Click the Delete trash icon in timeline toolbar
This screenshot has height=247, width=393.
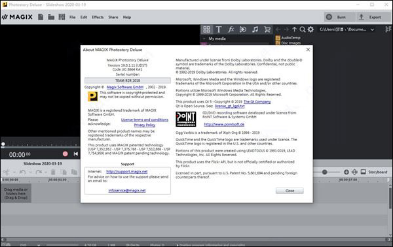53,172
